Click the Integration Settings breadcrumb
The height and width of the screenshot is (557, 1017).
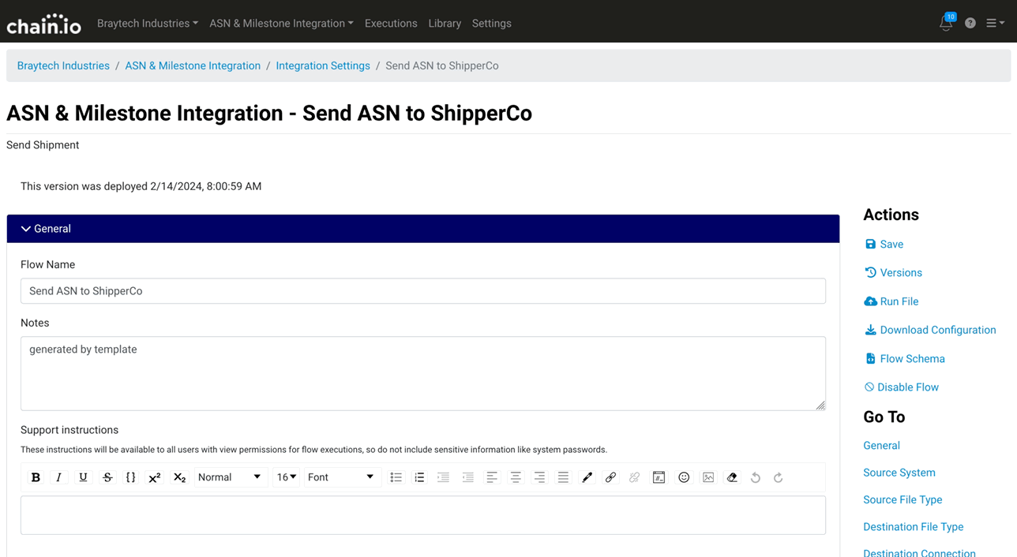323,65
